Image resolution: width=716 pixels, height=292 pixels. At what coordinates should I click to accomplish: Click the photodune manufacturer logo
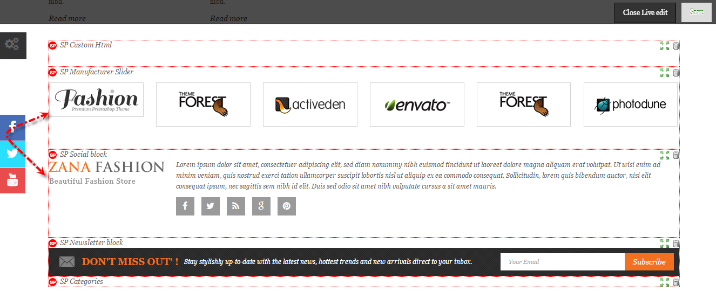(630, 105)
